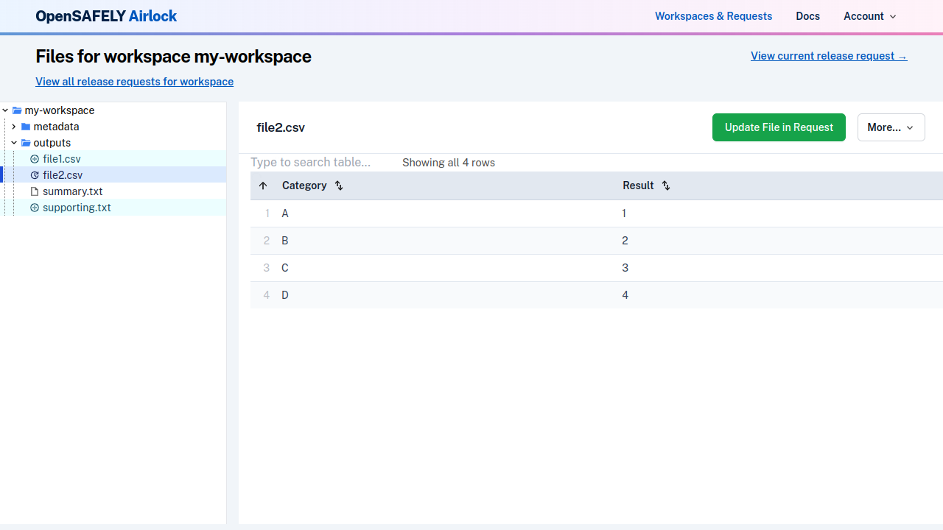943x530 pixels.
Task: Expand the metadata folder chevron
Action: (x=14, y=127)
